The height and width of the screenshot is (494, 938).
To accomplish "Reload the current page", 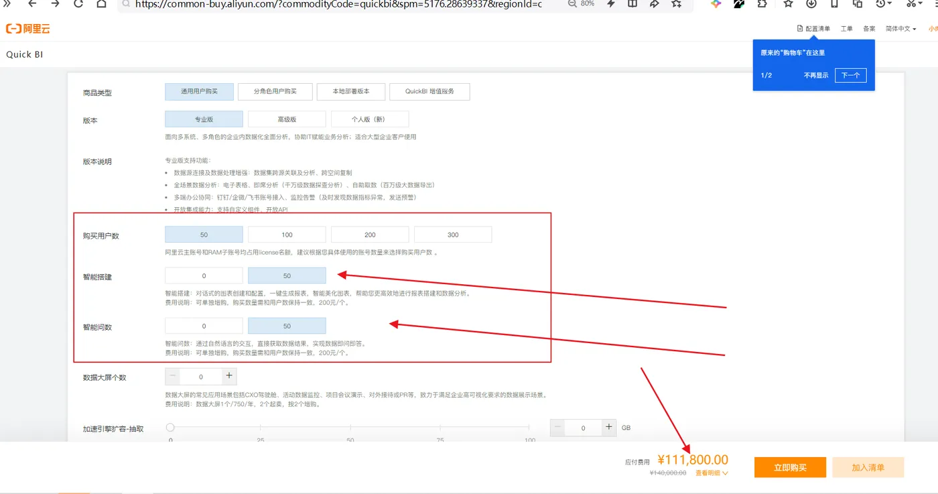I will point(78,3).
